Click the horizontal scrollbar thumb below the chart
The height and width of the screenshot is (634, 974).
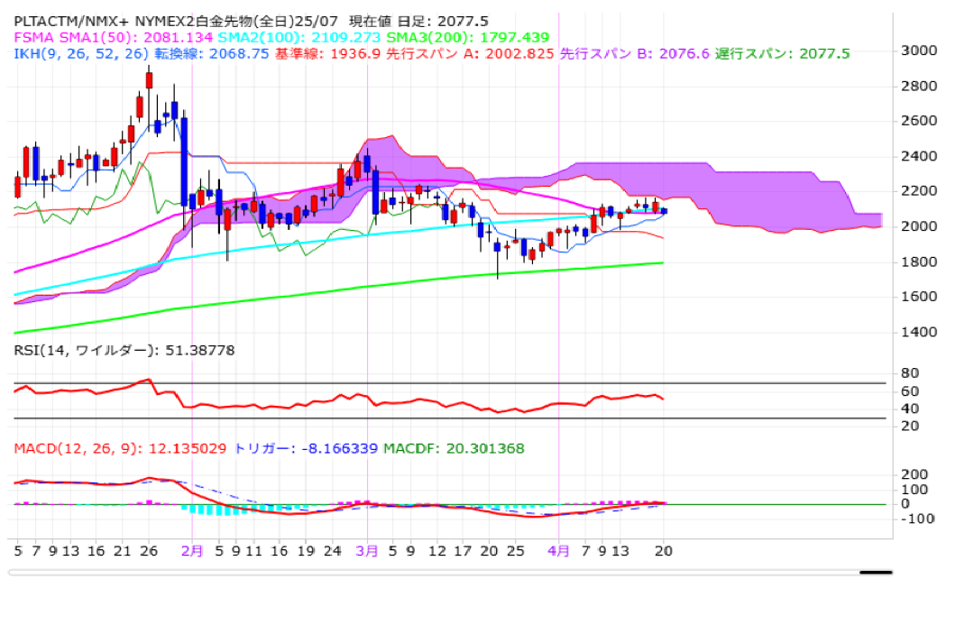tap(875, 572)
